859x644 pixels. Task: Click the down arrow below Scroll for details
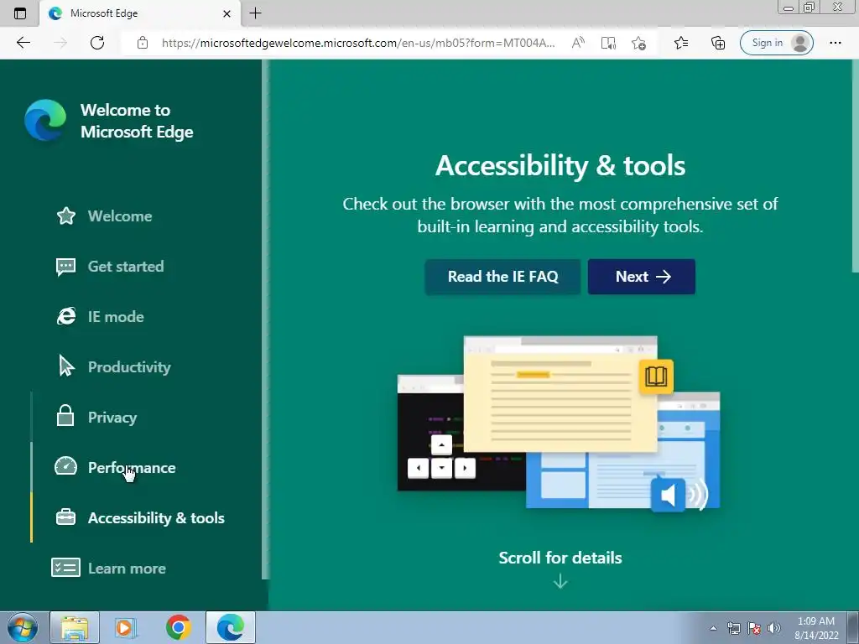tap(560, 581)
